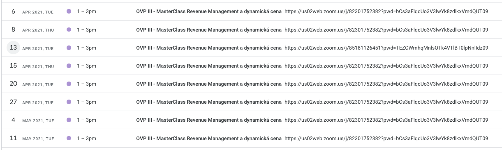Image resolution: width=502 pixels, height=150 pixels.
Task: Click the 1 – 3pm time on May 4
Action: pyautogui.click(x=86, y=120)
